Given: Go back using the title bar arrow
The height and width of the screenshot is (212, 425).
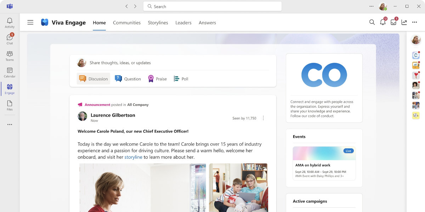Looking at the screenshot, I should point(127,6).
